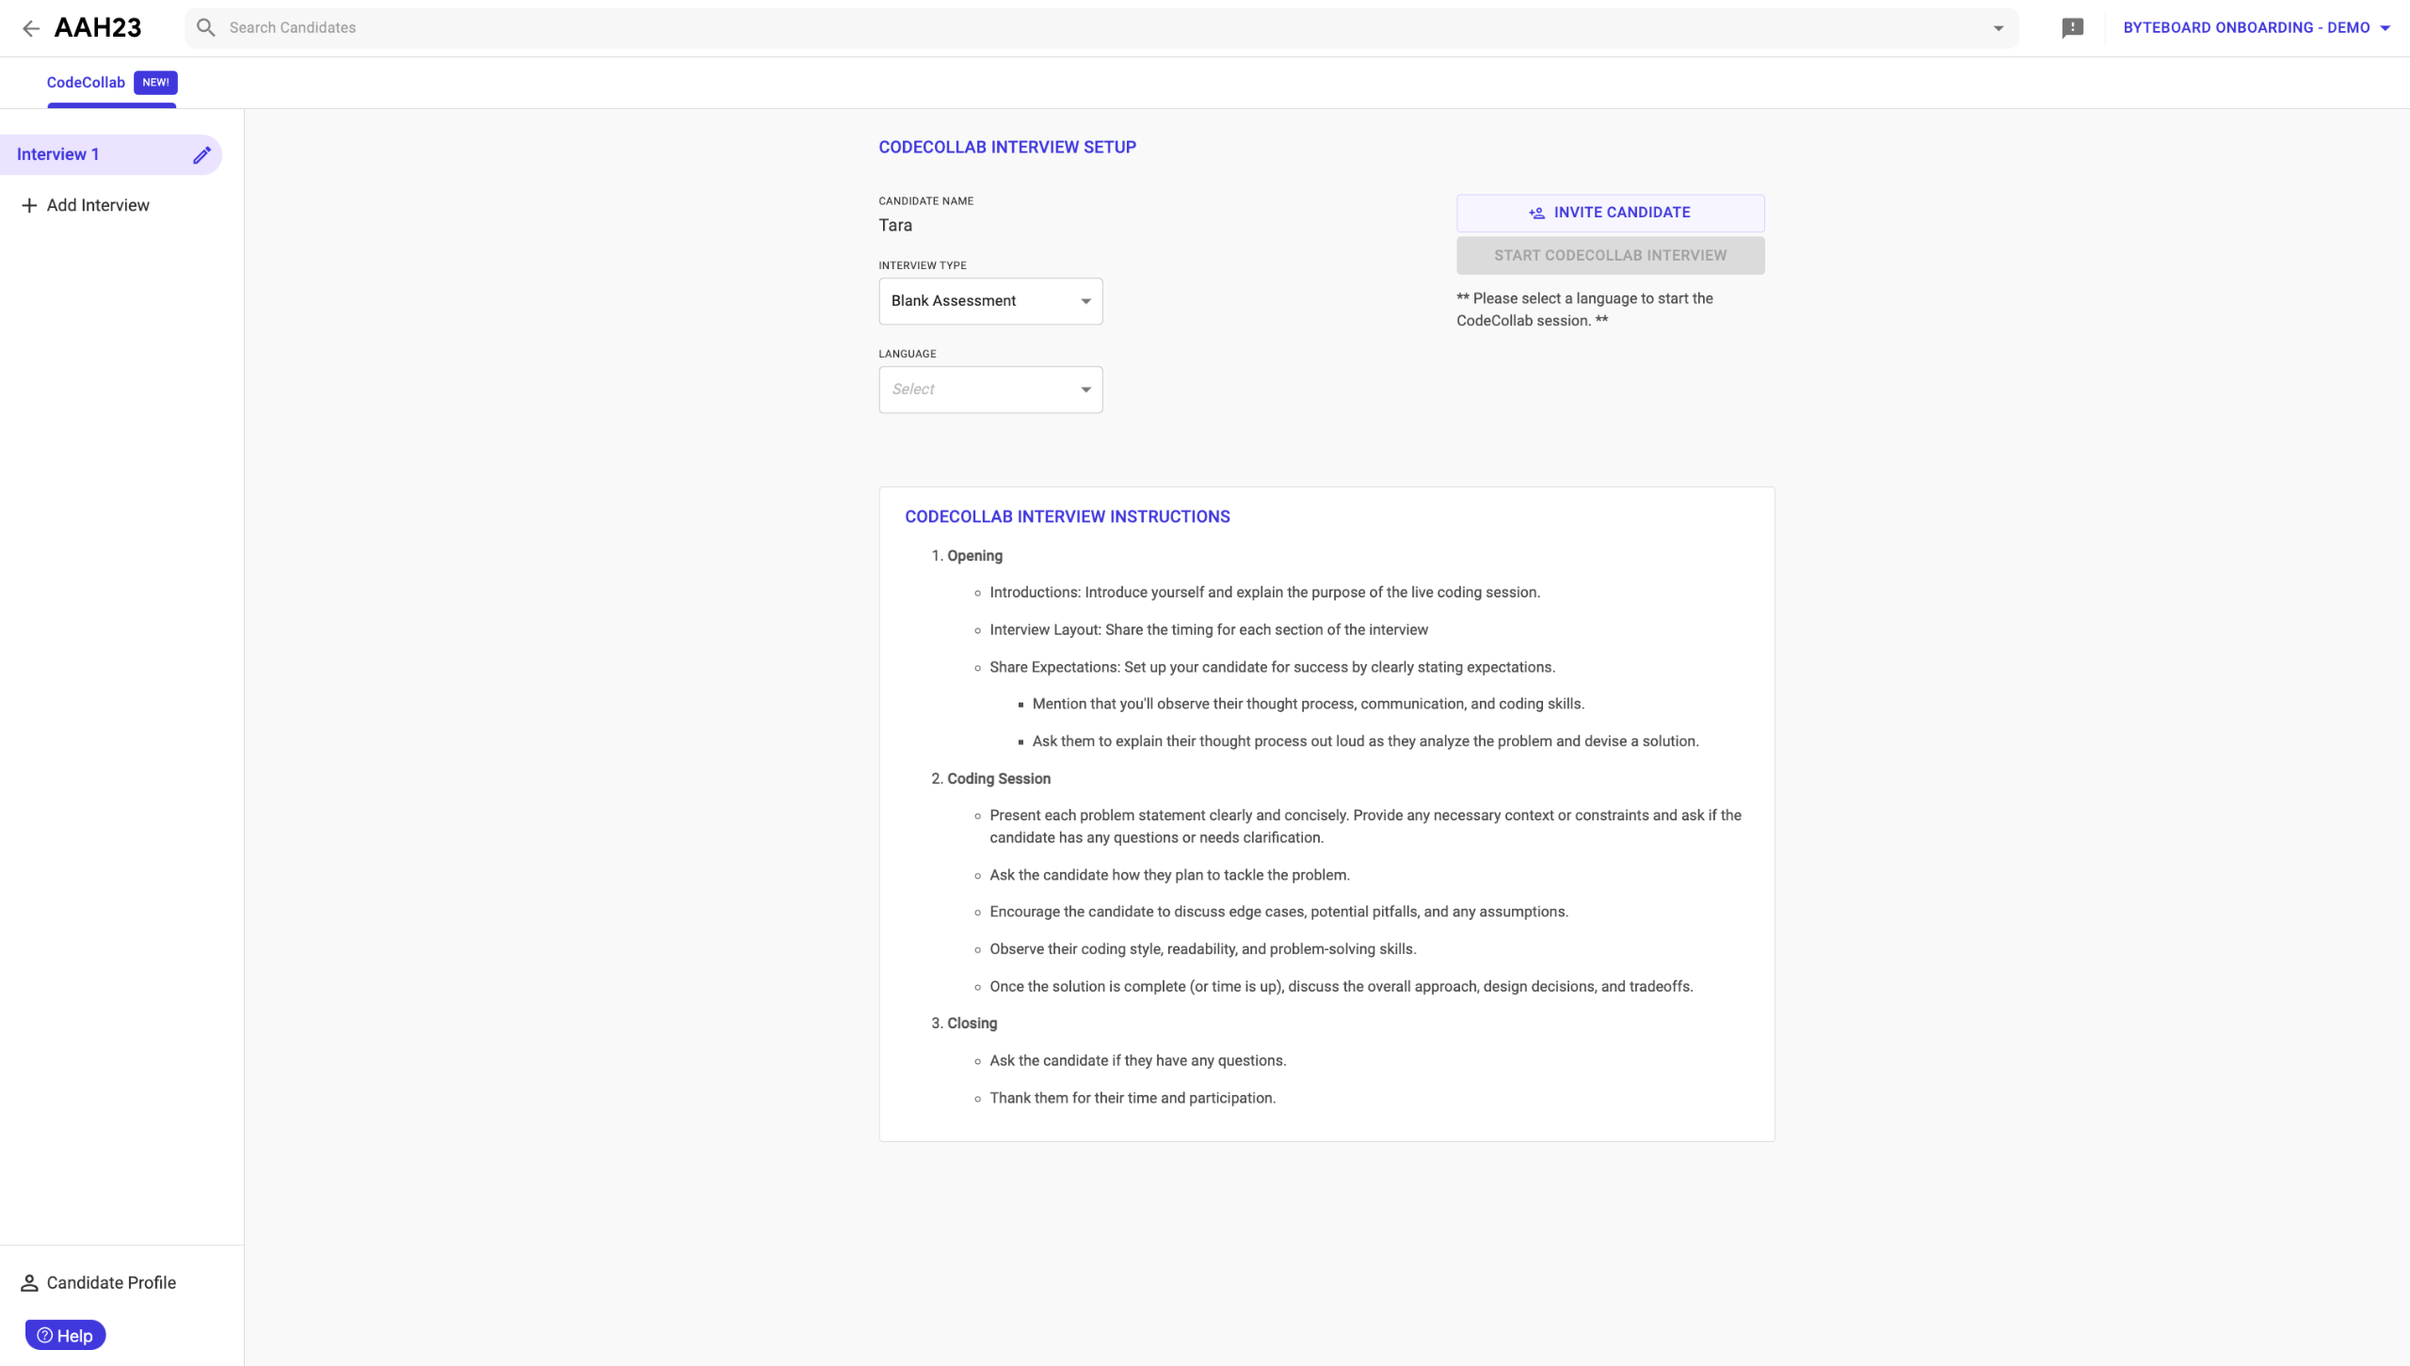This screenshot has height=1366, width=2410.
Task: Click the Candidate Profile person icon
Action: point(29,1282)
